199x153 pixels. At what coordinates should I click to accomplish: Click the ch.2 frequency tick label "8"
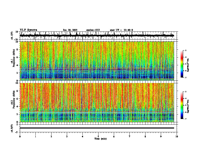pos(17,91)
